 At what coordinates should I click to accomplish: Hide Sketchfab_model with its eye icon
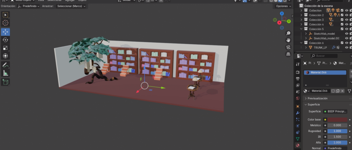(346, 34)
